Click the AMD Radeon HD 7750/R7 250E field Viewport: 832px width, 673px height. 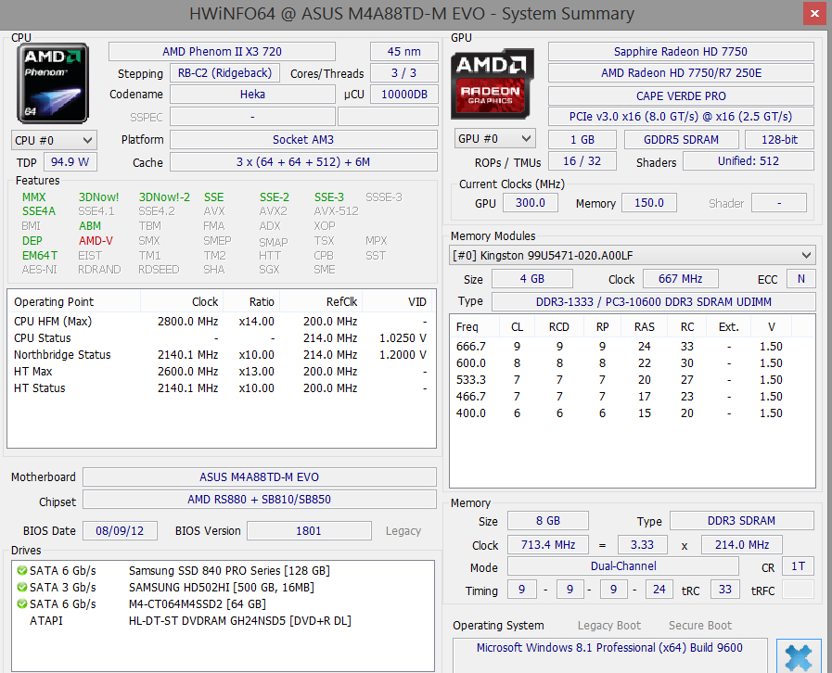coord(681,72)
